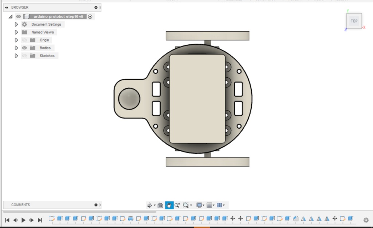Viewport: 373px width, 228px height.
Task: Click the root component cube icon
Action: point(27,16)
